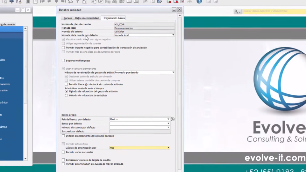Open the Promedio ponderado valuation dropdown
306x172 pixels.
173,72
